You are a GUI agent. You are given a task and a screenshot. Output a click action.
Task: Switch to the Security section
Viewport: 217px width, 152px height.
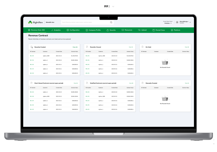(x=111, y=30)
